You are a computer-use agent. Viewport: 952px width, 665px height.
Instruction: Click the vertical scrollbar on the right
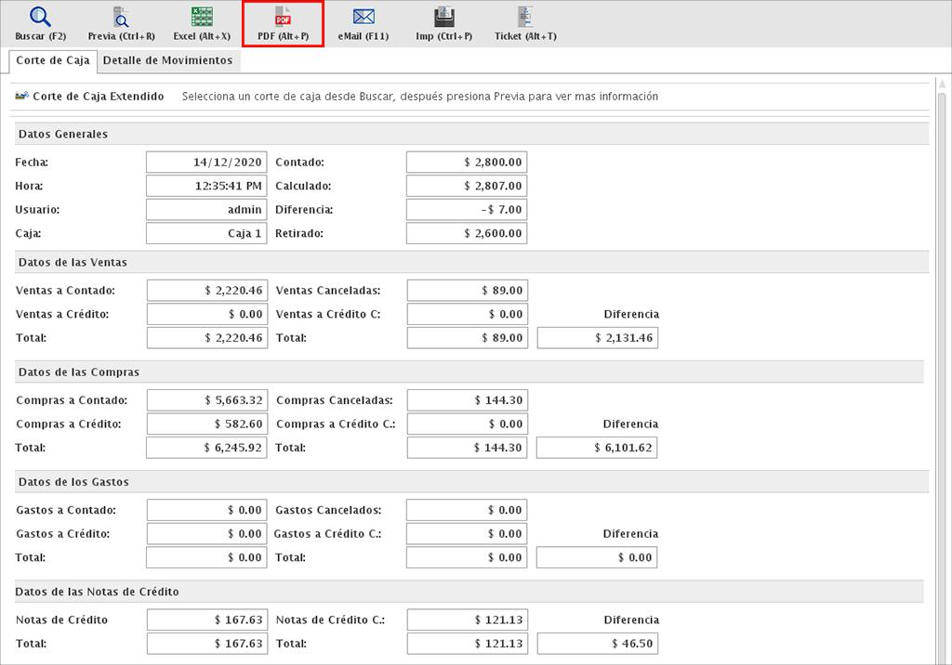[942, 372]
